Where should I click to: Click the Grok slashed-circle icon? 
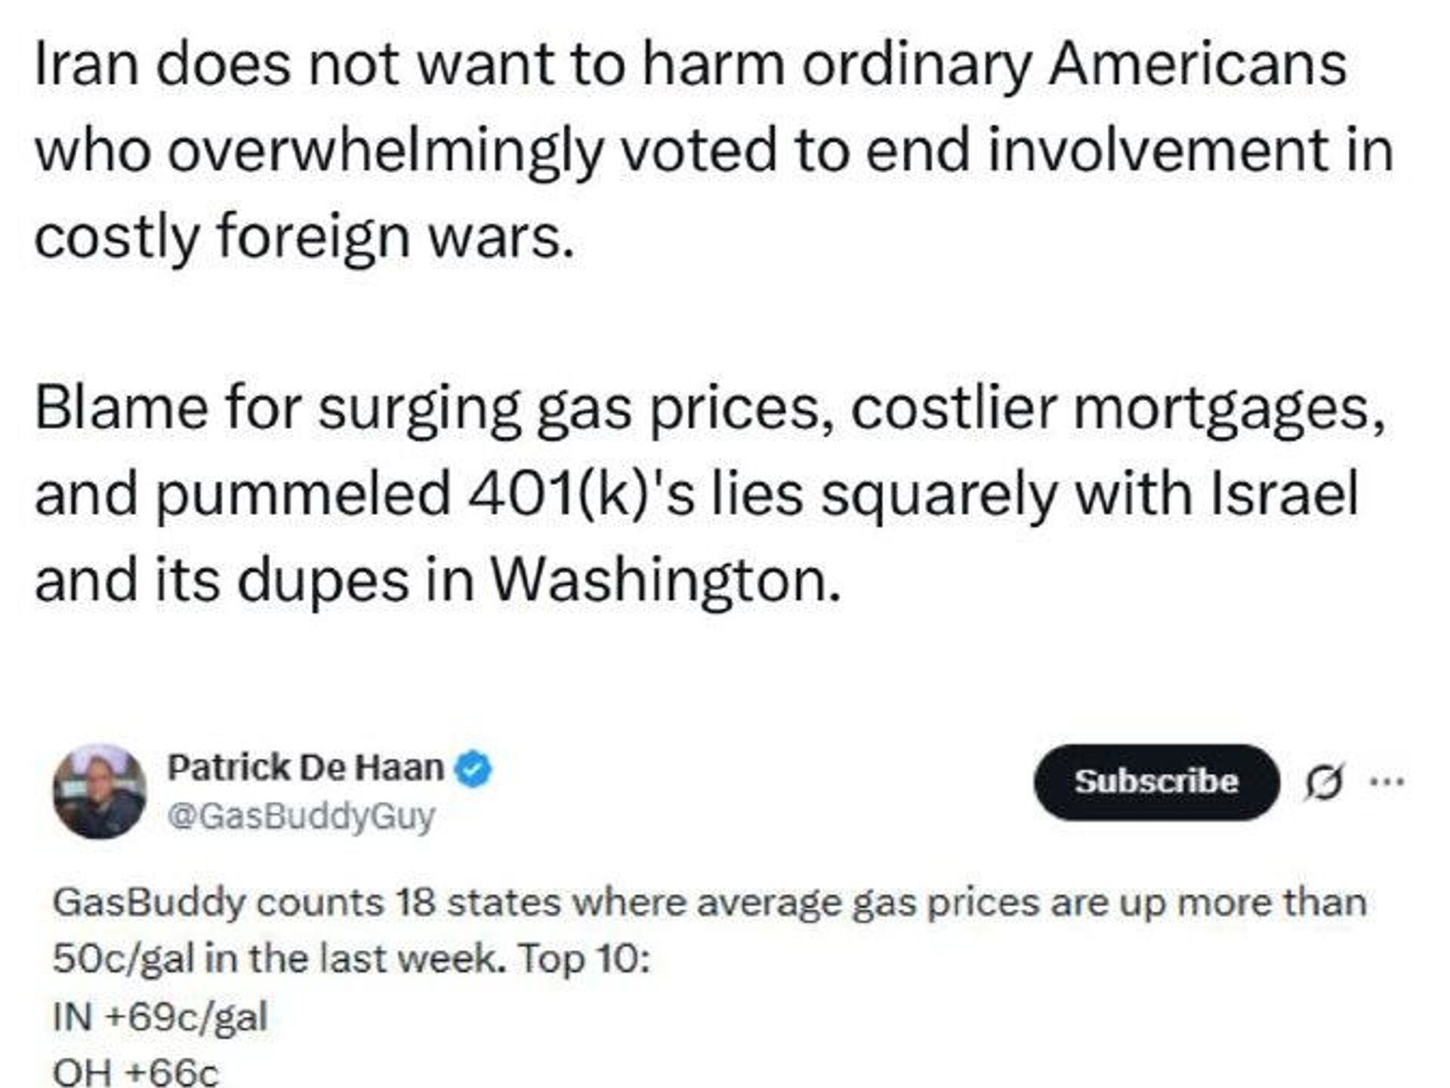(x=1324, y=782)
